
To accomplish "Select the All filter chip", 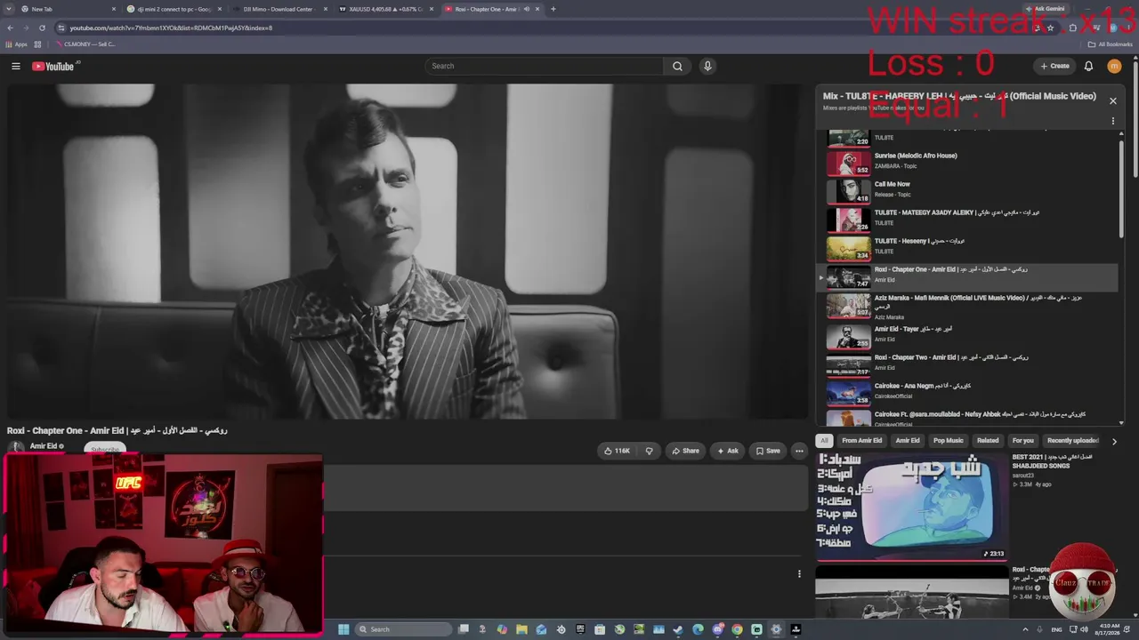I will point(824,440).
